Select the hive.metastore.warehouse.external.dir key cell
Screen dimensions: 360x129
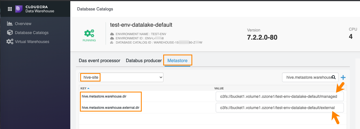pos(110,107)
